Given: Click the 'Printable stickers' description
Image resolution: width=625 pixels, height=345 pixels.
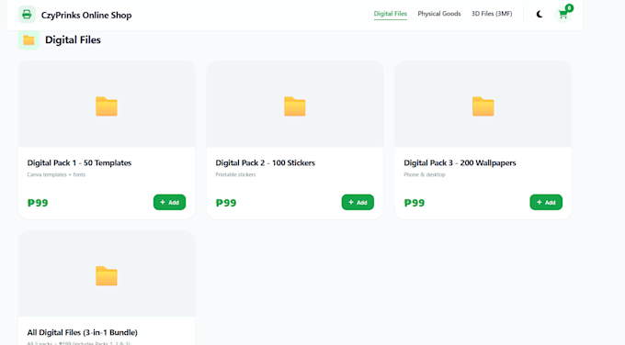Looking at the screenshot, I should point(235,174).
